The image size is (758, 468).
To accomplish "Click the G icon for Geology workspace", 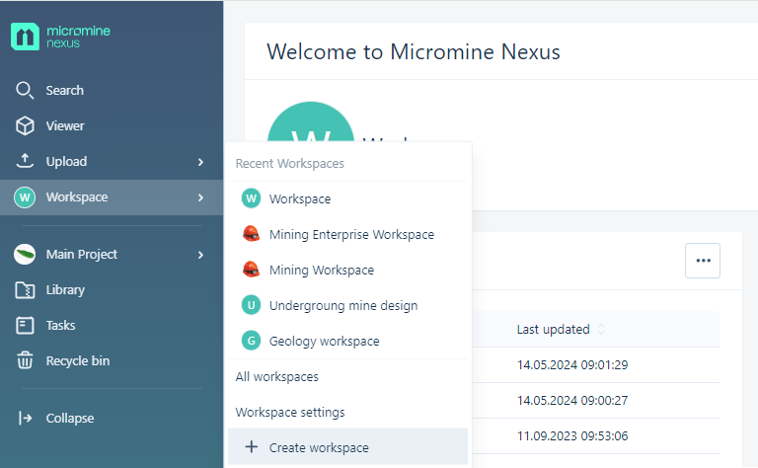I will 251,341.
